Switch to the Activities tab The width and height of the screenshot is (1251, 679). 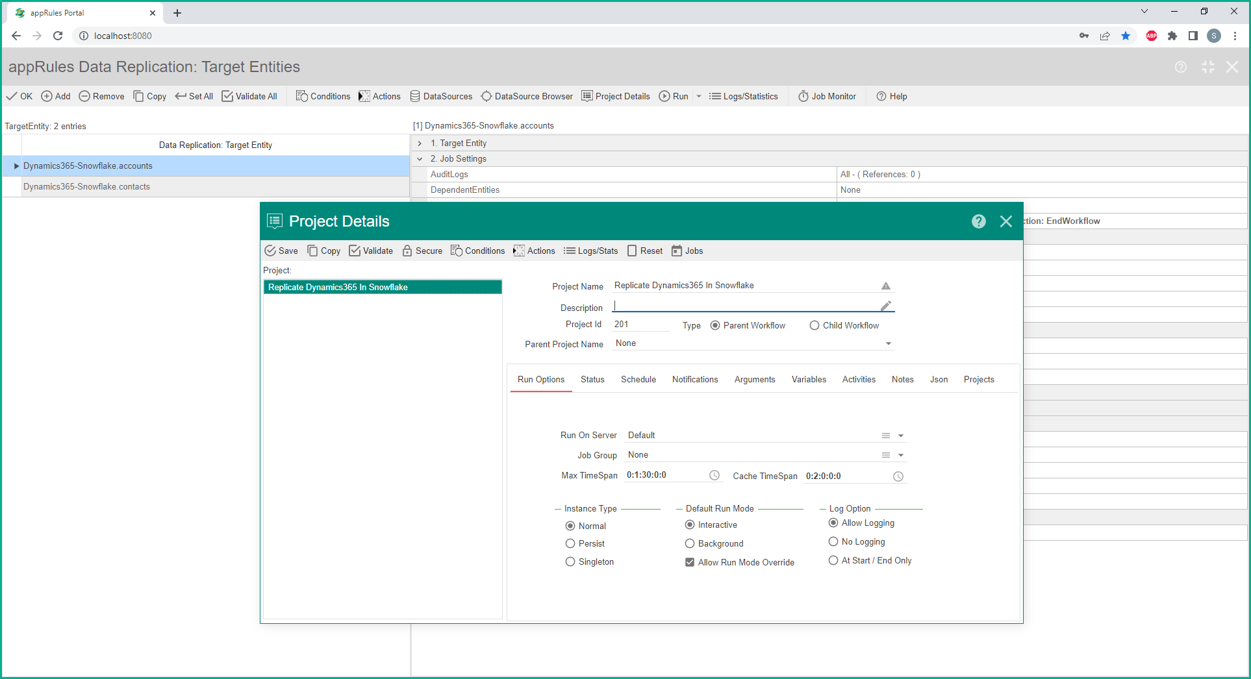[859, 379]
